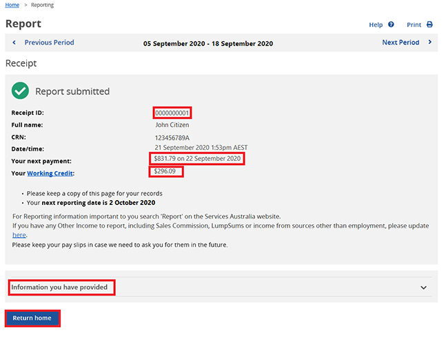
Task: Open the Help link text
Action: [376, 25]
